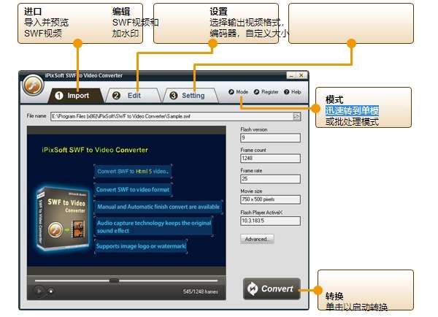
Task: Open the Setting tab
Action: point(191,96)
